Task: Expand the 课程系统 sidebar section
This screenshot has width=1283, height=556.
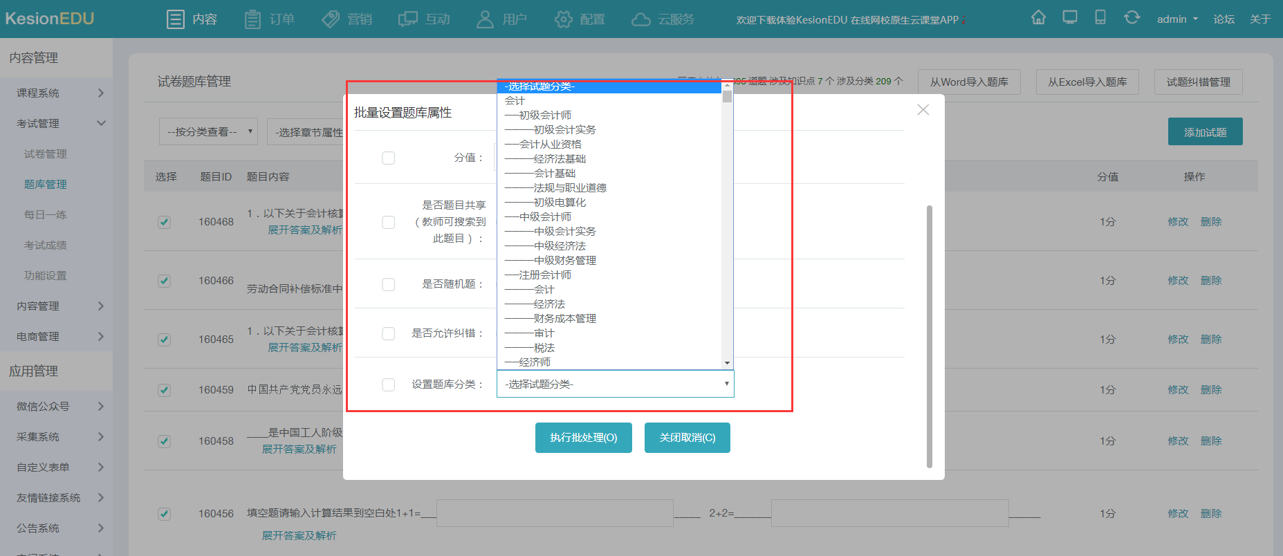Action: (59, 93)
